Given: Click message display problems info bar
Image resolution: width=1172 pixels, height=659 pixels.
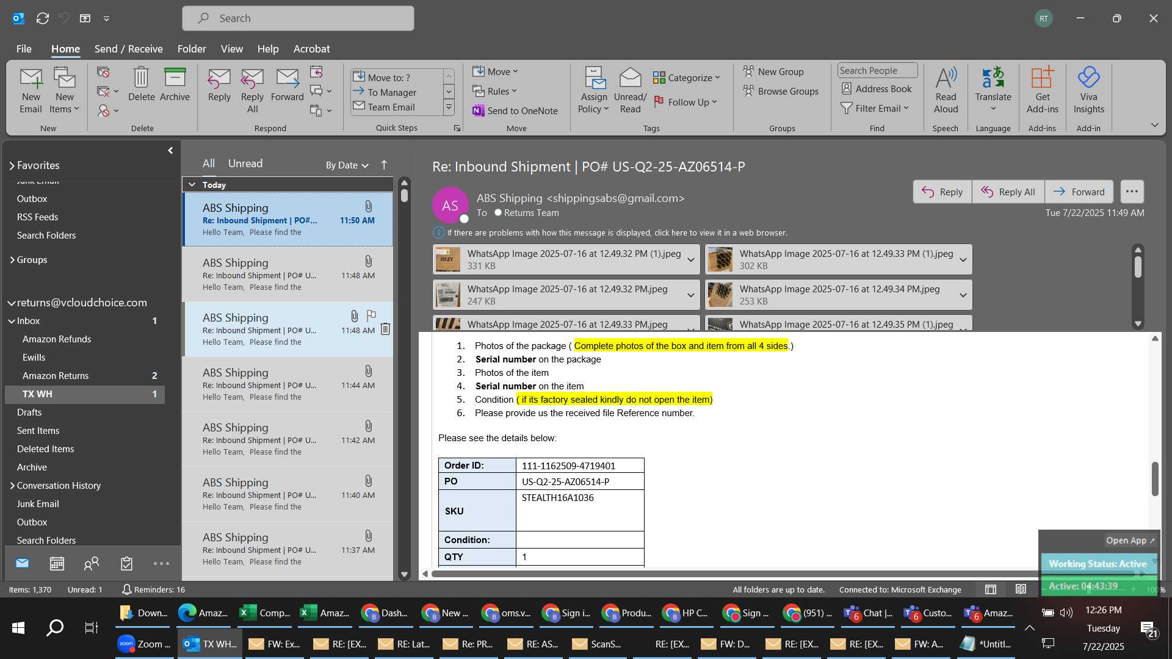Looking at the screenshot, I should (x=610, y=232).
